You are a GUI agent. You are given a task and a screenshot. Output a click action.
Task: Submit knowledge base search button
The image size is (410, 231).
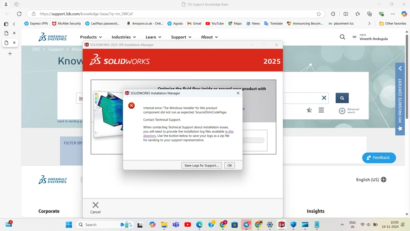point(342,98)
